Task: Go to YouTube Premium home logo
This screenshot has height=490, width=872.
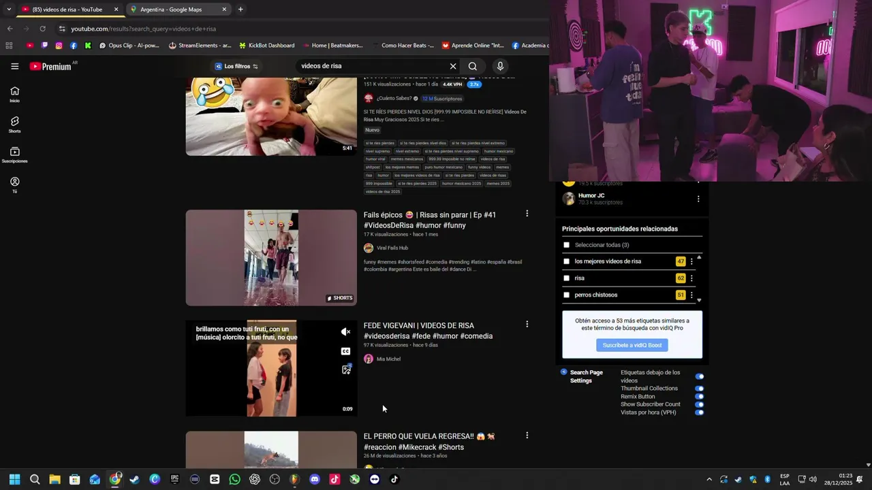Action: pos(51,66)
